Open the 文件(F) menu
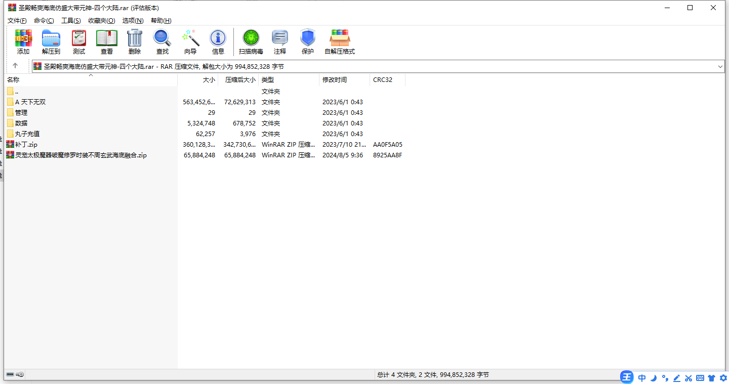Screen dimensions: 729x384 (17, 21)
